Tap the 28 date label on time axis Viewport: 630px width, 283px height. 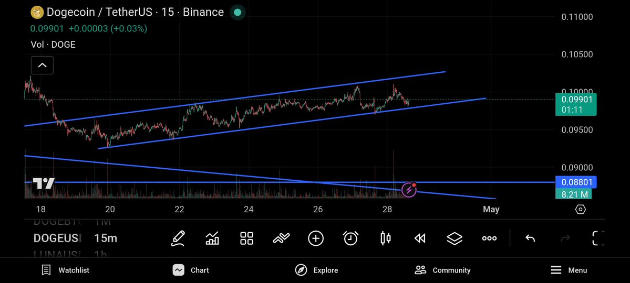(x=387, y=209)
